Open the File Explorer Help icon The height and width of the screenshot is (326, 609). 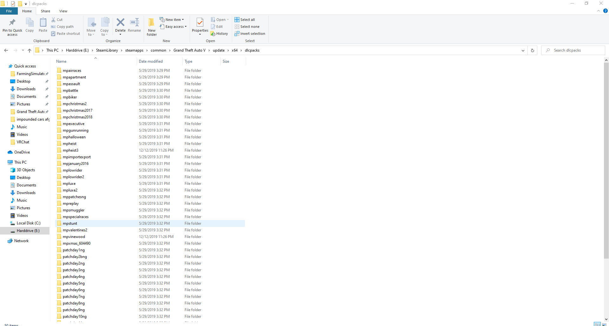(x=605, y=11)
